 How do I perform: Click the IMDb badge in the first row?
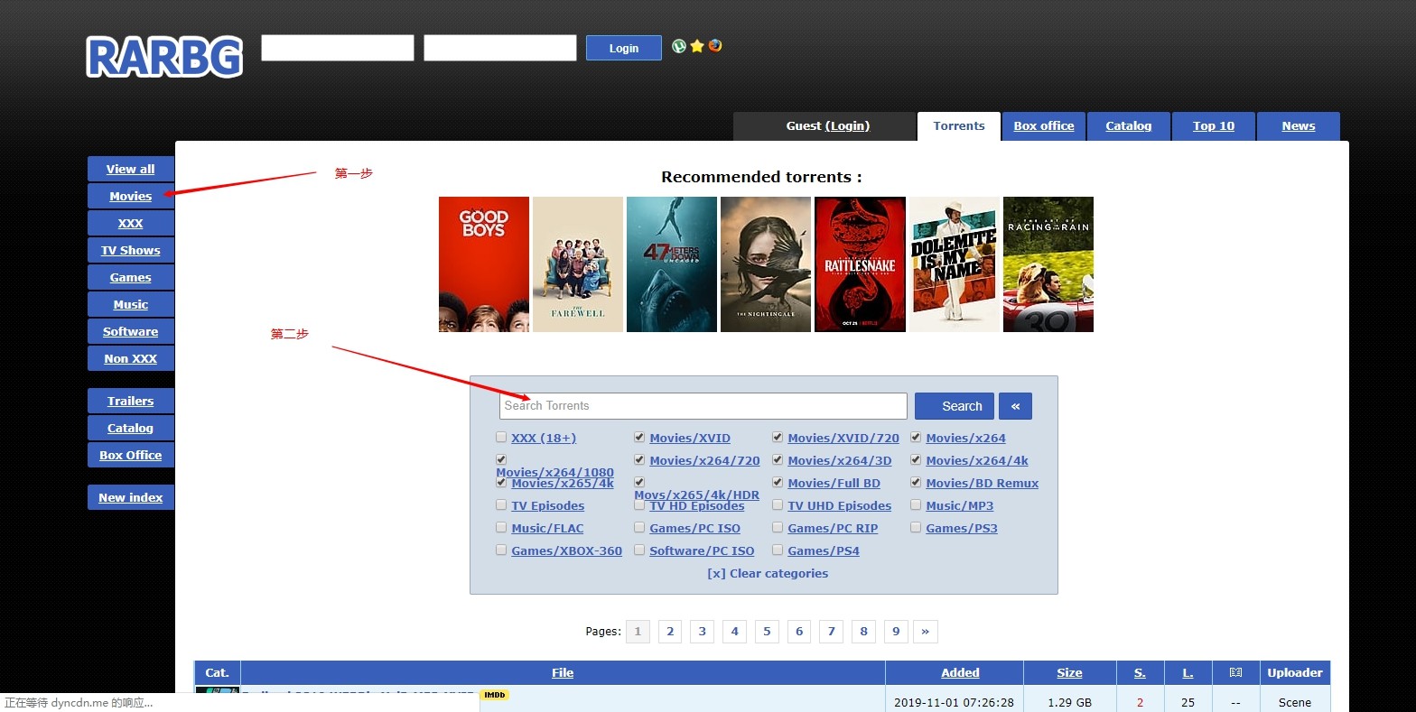(494, 695)
